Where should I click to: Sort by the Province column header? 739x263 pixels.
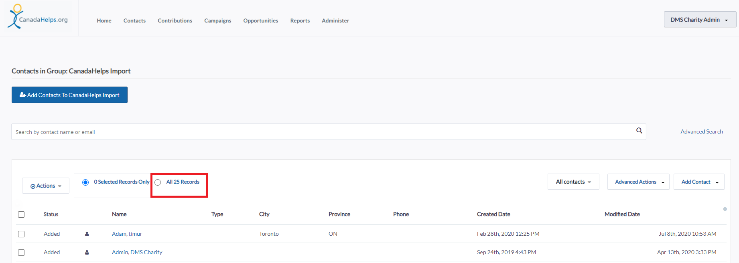pos(339,214)
